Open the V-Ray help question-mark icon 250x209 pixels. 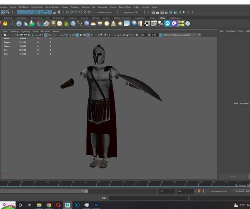[x=188, y=23]
